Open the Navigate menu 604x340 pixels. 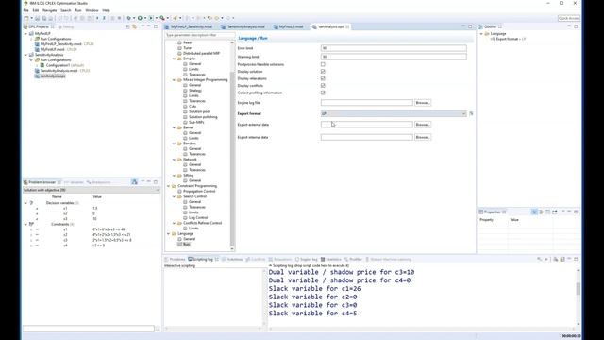[x=50, y=10]
